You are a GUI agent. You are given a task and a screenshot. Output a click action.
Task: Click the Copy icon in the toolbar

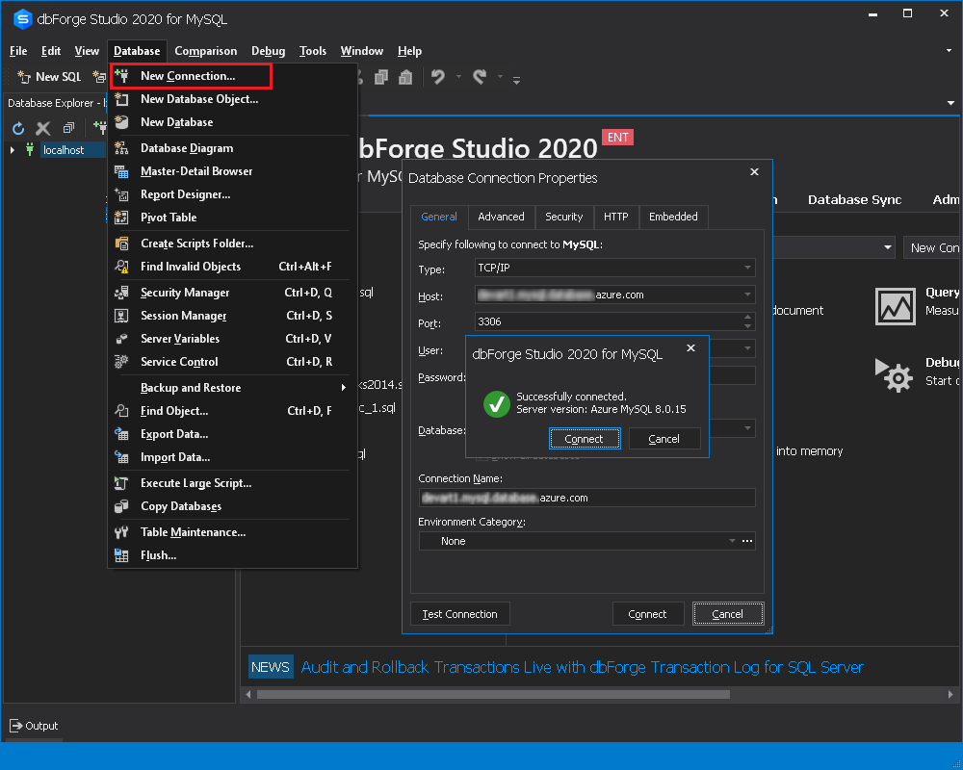point(381,77)
